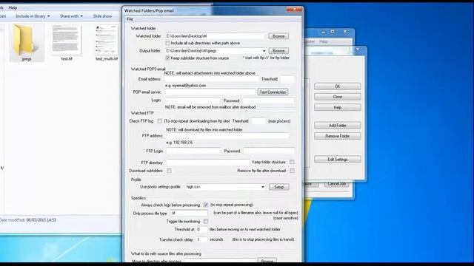Click the POP email server field
This screenshot has width=474, height=266.
210,92
